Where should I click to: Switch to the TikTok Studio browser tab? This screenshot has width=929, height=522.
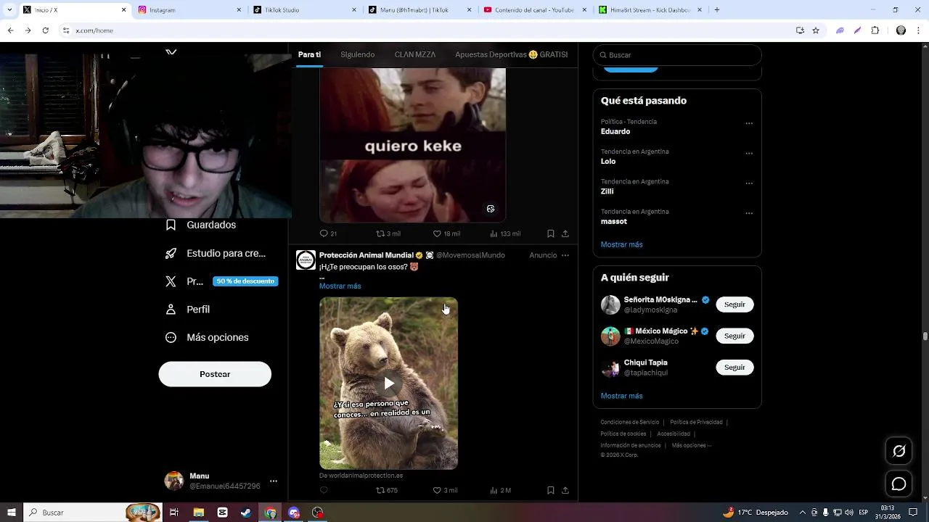tap(304, 9)
